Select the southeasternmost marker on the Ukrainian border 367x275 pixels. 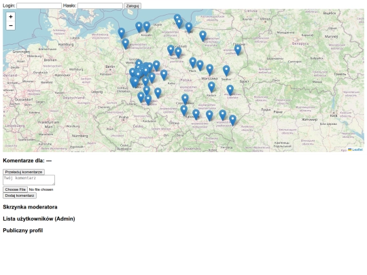[x=232, y=120]
